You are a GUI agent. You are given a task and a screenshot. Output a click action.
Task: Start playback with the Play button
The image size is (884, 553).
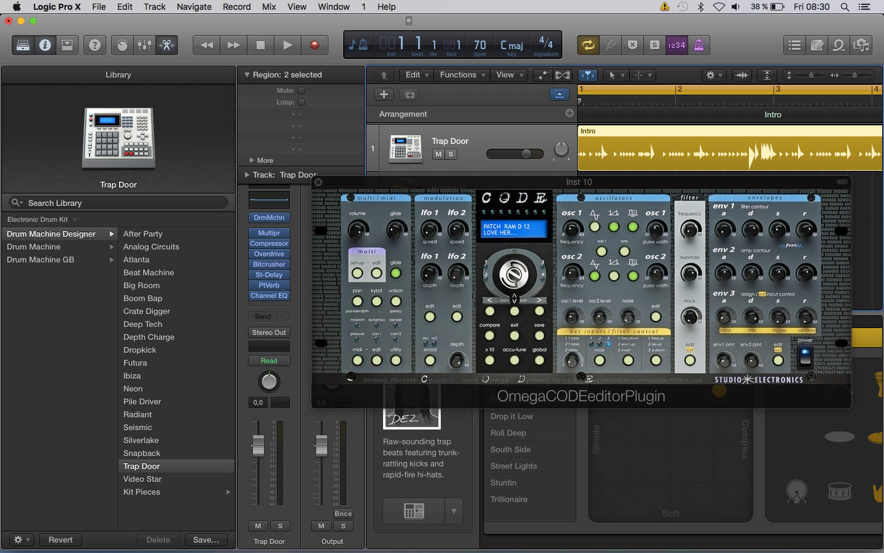[287, 45]
